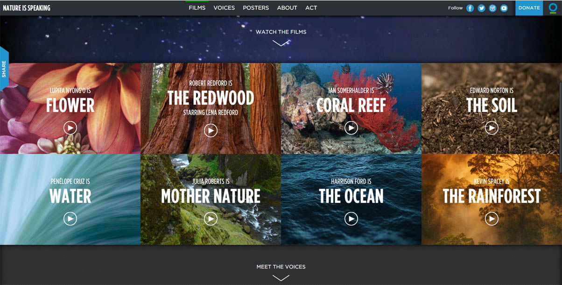Play the Flower film
Screen dimensions: 562x285
[70, 128]
